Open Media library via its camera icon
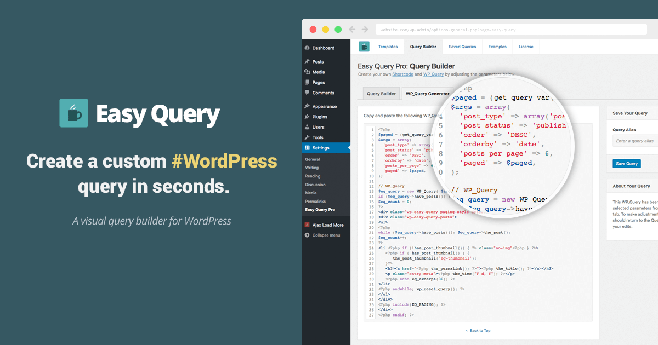658x345 pixels. coord(308,72)
